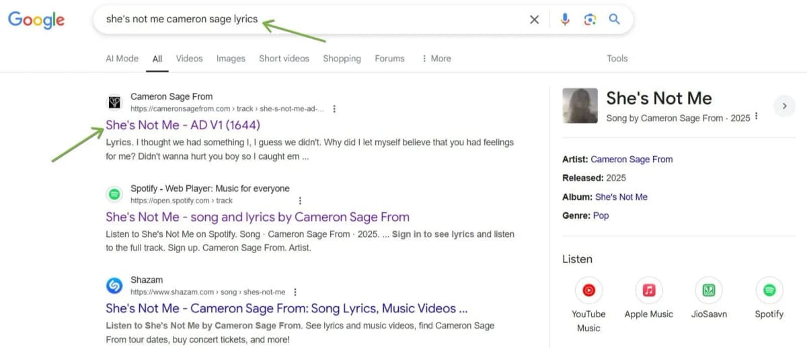
Task: Select the All results tab
Action: tap(157, 59)
